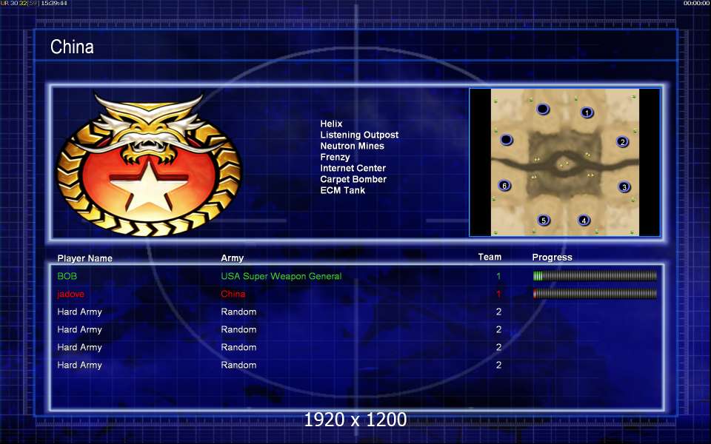Click "USA Super Weapon General" army text
This screenshot has width=711, height=444.
pos(281,276)
